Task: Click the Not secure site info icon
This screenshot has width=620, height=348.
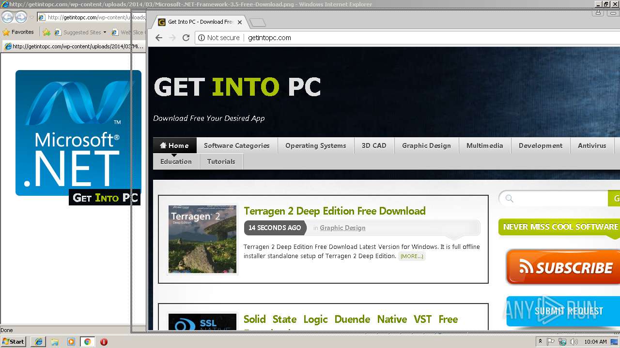Action: point(201,38)
